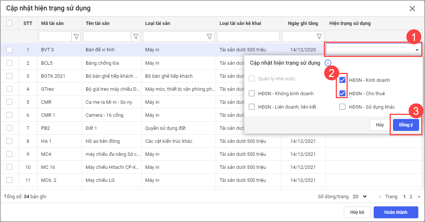
Task: Type in the Loại tài sản kê khai filter box
Action: [x=248, y=36]
